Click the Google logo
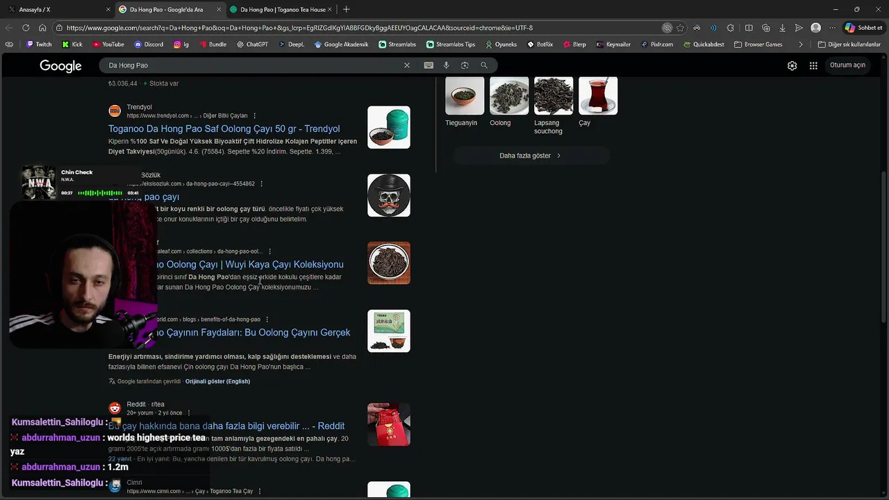This screenshot has width=889, height=500. (60, 66)
